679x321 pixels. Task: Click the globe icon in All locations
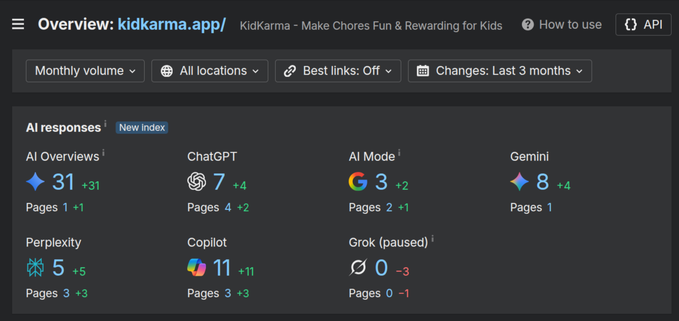click(167, 71)
